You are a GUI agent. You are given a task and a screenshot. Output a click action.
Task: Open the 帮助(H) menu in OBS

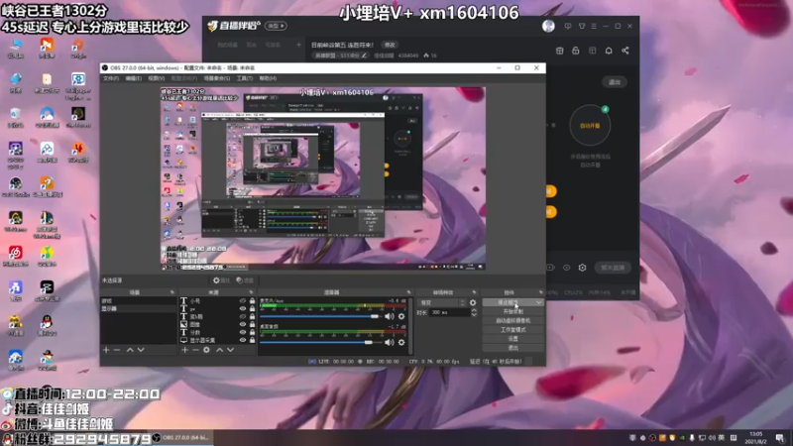pos(268,78)
